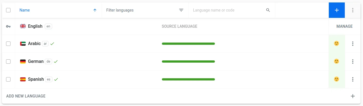This screenshot has width=363, height=106.
Task: Click the green checkmark next to German
Action: coord(56,62)
